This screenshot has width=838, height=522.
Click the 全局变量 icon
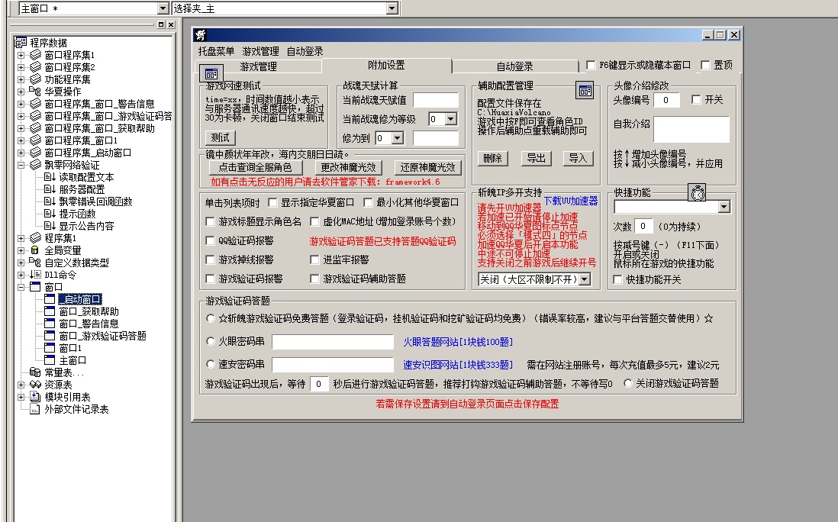click(x=35, y=250)
